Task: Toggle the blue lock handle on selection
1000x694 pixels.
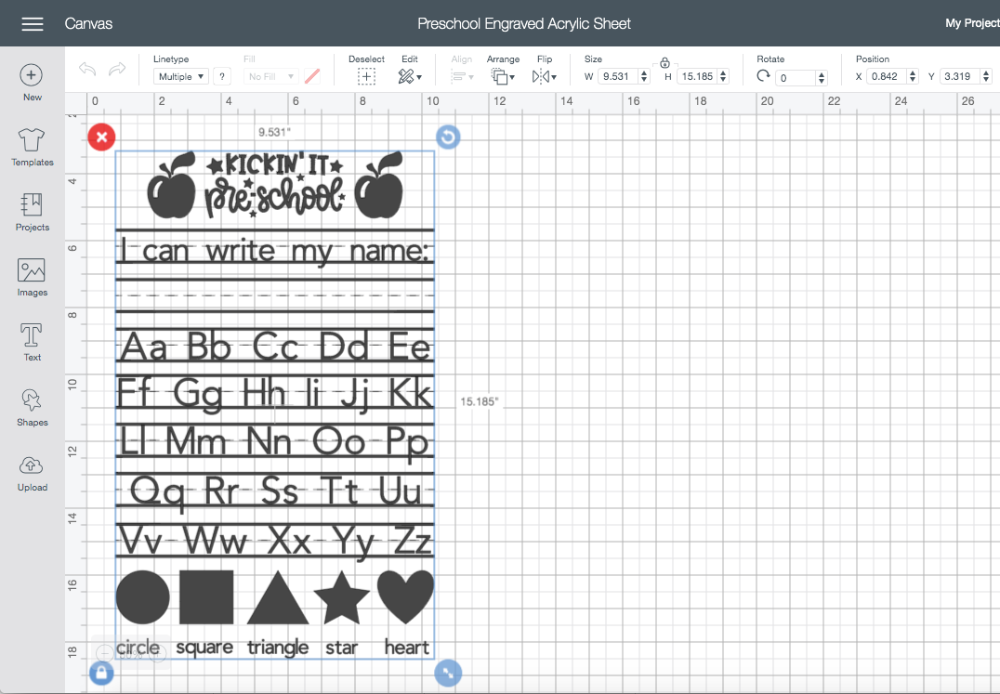Action: tap(101, 673)
